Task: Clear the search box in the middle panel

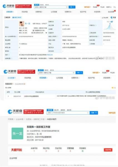Action: coord(73,73)
